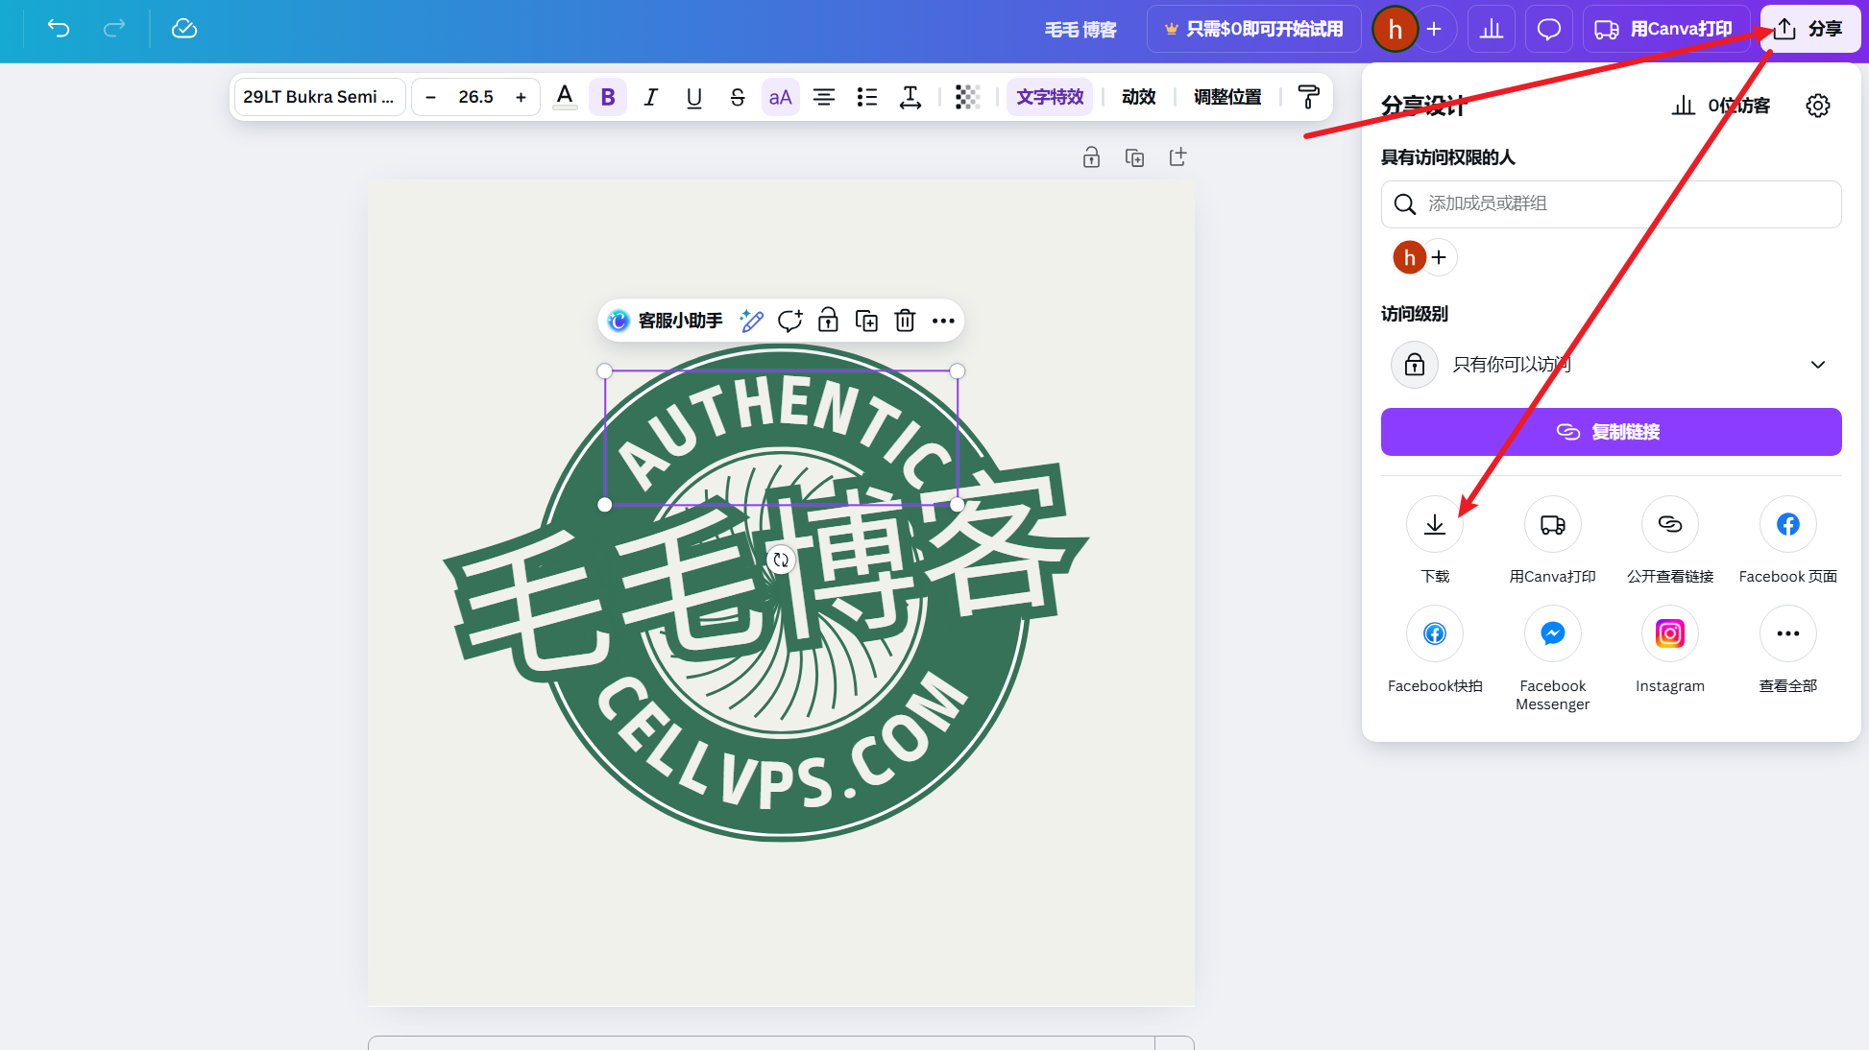Image resolution: width=1869 pixels, height=1050 pixels.
Task: Click the copy style paint roller icon
Action: click(x=1308, y=97)
